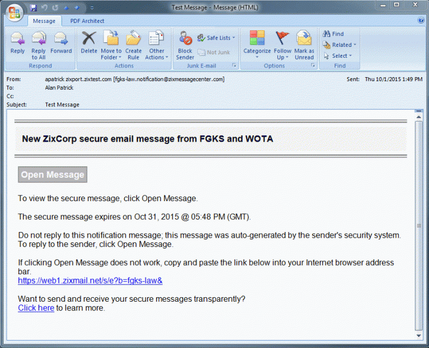Open the Other Actions dropdown
The image size is (429, 348).
pyautogui.click(x=157, y=46)
